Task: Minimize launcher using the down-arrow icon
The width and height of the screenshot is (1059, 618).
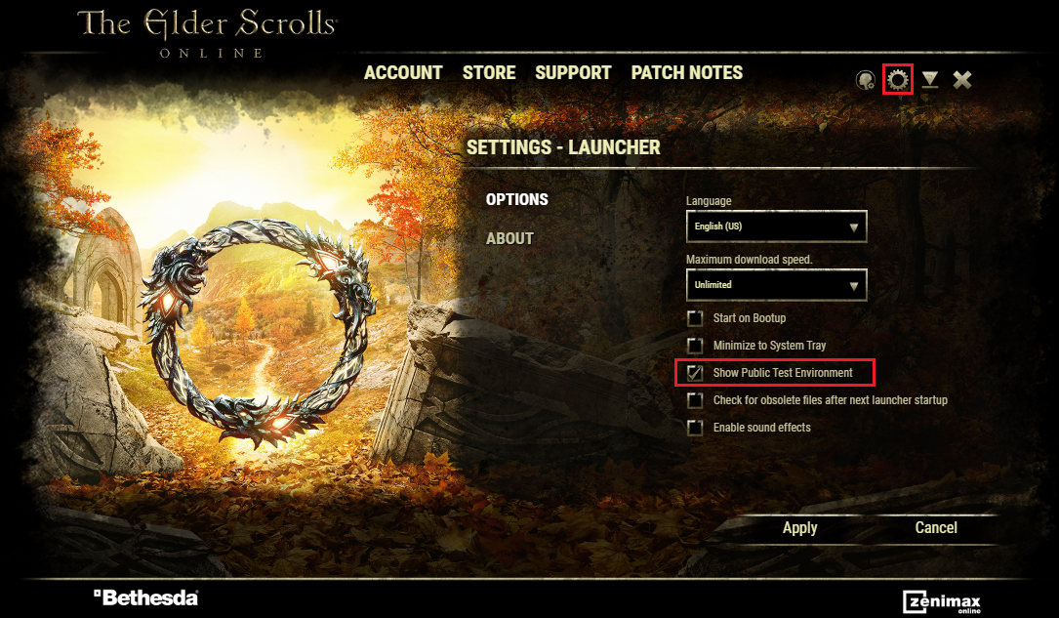Action: [930, 79]
